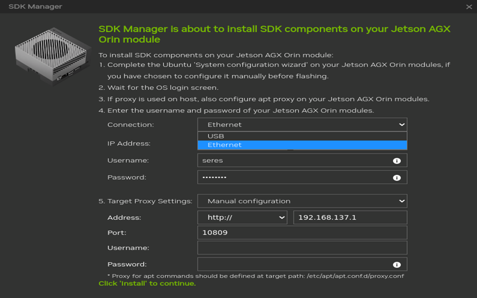
Task: Close the SDK Manager dialog window
Action: [x=469, y=7]
